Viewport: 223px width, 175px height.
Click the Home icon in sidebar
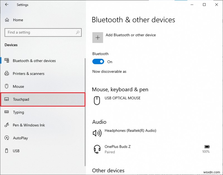[7, 20]
